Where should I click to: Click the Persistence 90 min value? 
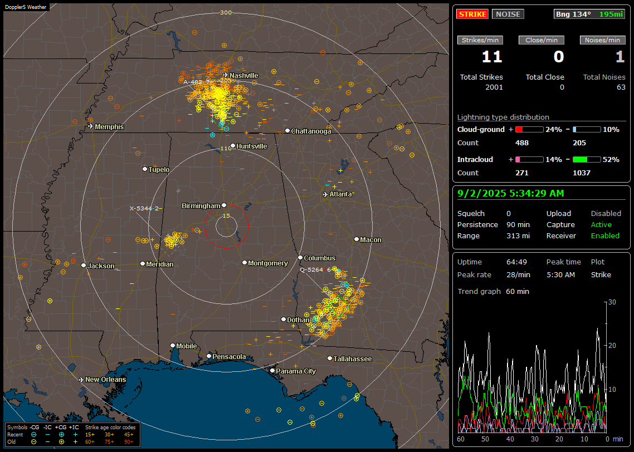(x=518, y=224)
